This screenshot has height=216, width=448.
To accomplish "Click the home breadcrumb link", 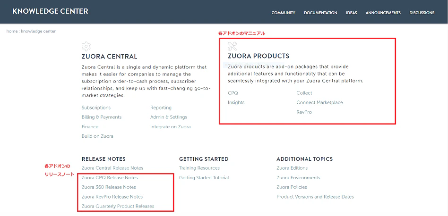I will tap(12, 31).
